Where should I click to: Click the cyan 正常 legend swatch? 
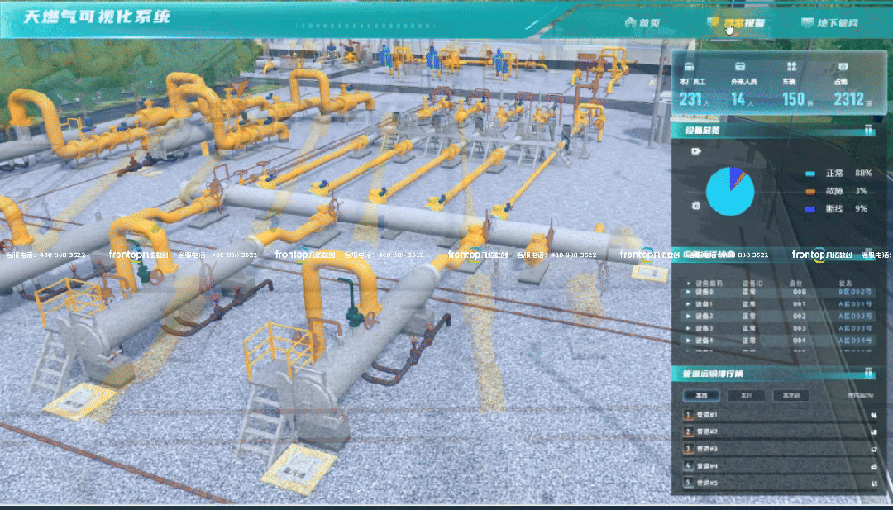[809, 174]
